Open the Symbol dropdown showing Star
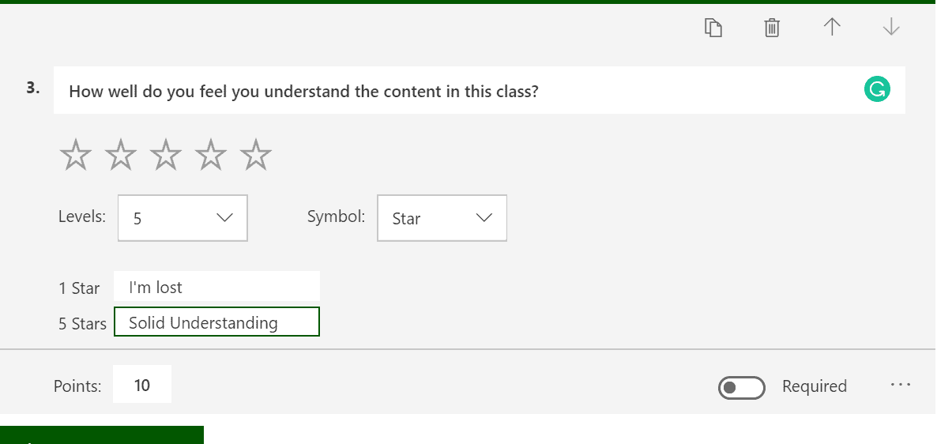 442,218
